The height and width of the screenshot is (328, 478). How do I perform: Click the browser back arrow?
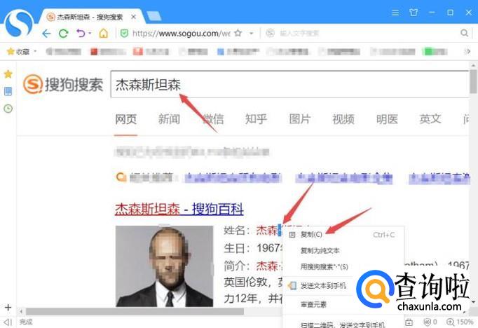[x=46, y=33]
